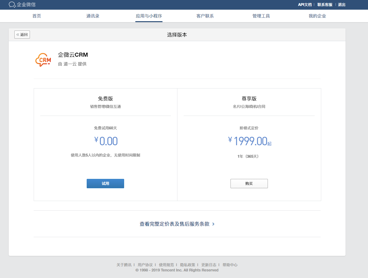368x278 pixels.
Task: Open the 管理工具 tab
Action: pos(261,16)
